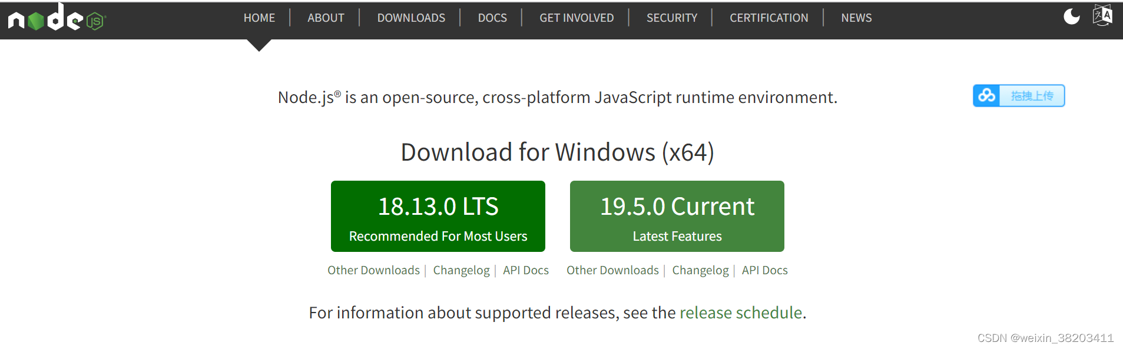Open Other Downloads under 18.13.0 LTS

[373, 270]
